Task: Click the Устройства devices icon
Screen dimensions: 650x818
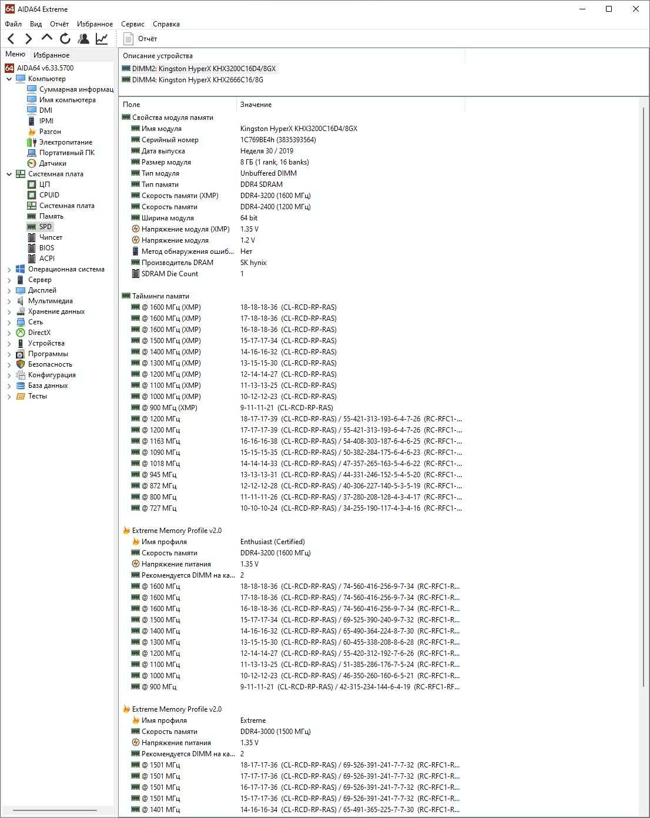Action: (21, 343)
